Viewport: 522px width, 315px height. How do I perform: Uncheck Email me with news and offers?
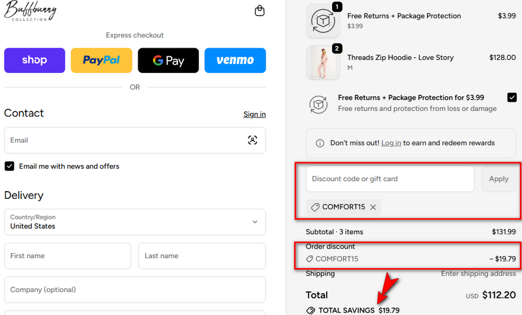(x=10, y=166)
